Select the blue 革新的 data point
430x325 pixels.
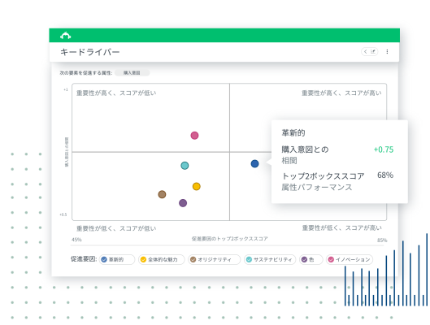(x=254, y=163)
